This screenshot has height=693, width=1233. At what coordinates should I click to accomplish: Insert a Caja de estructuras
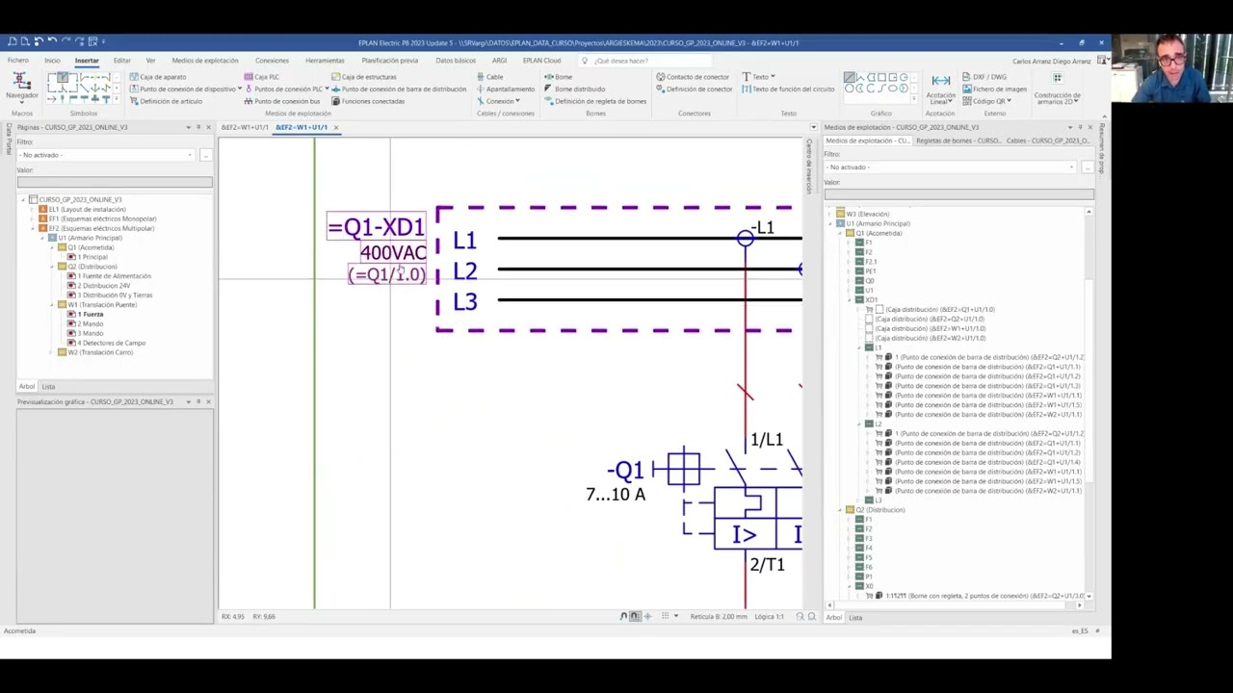pos(362,77)
